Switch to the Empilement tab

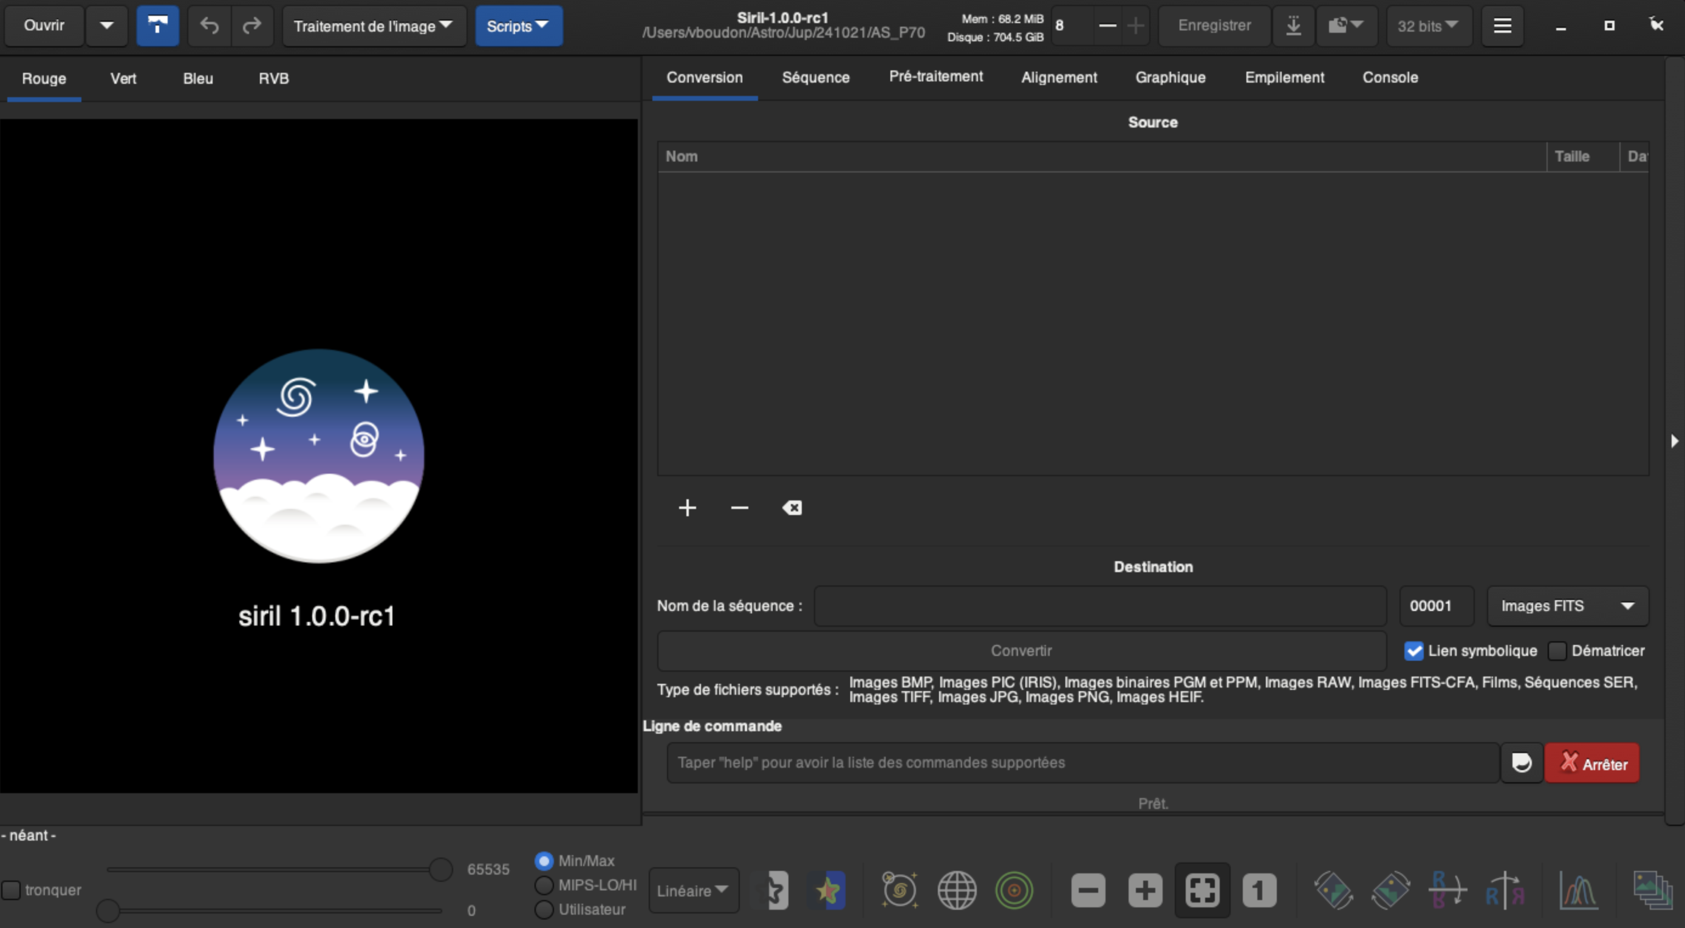(x=1284, y=77)
